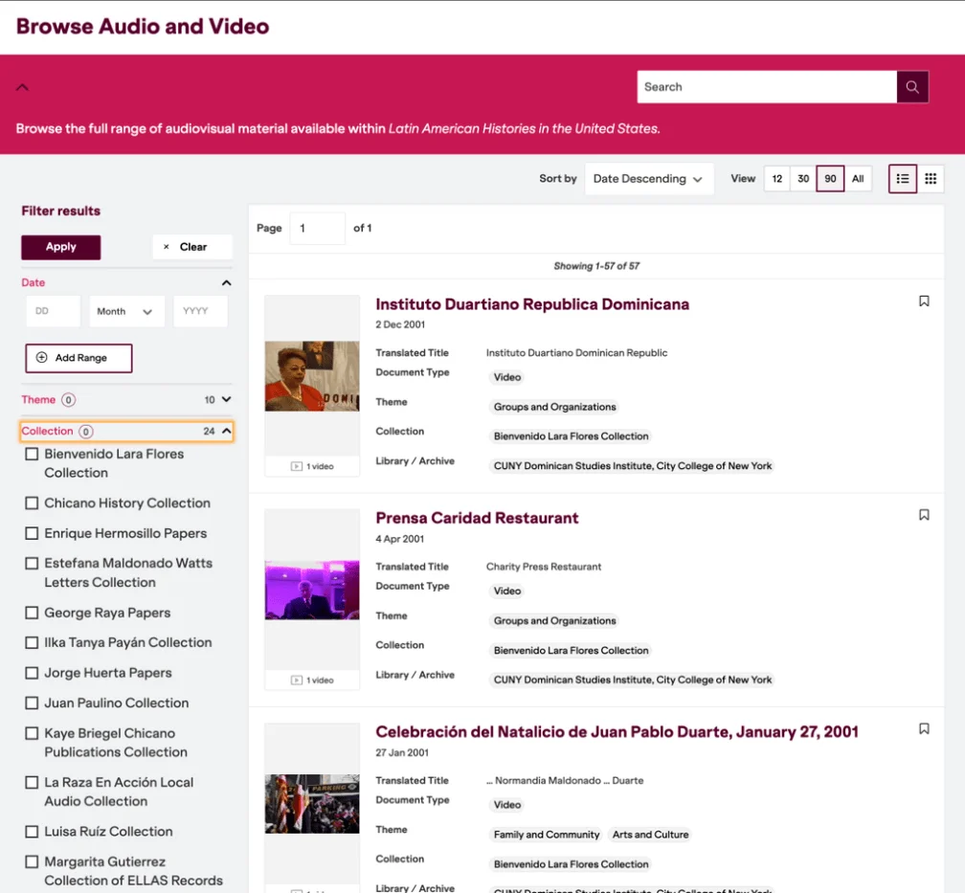
Task: Bookmark Prensa Caridad Restaurant
Action: (924, 515)
